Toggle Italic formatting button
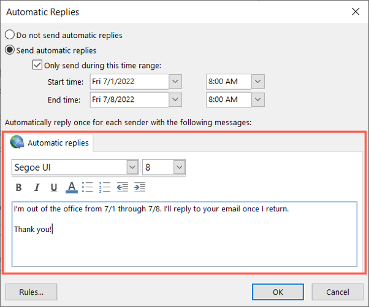 [37, 187]
